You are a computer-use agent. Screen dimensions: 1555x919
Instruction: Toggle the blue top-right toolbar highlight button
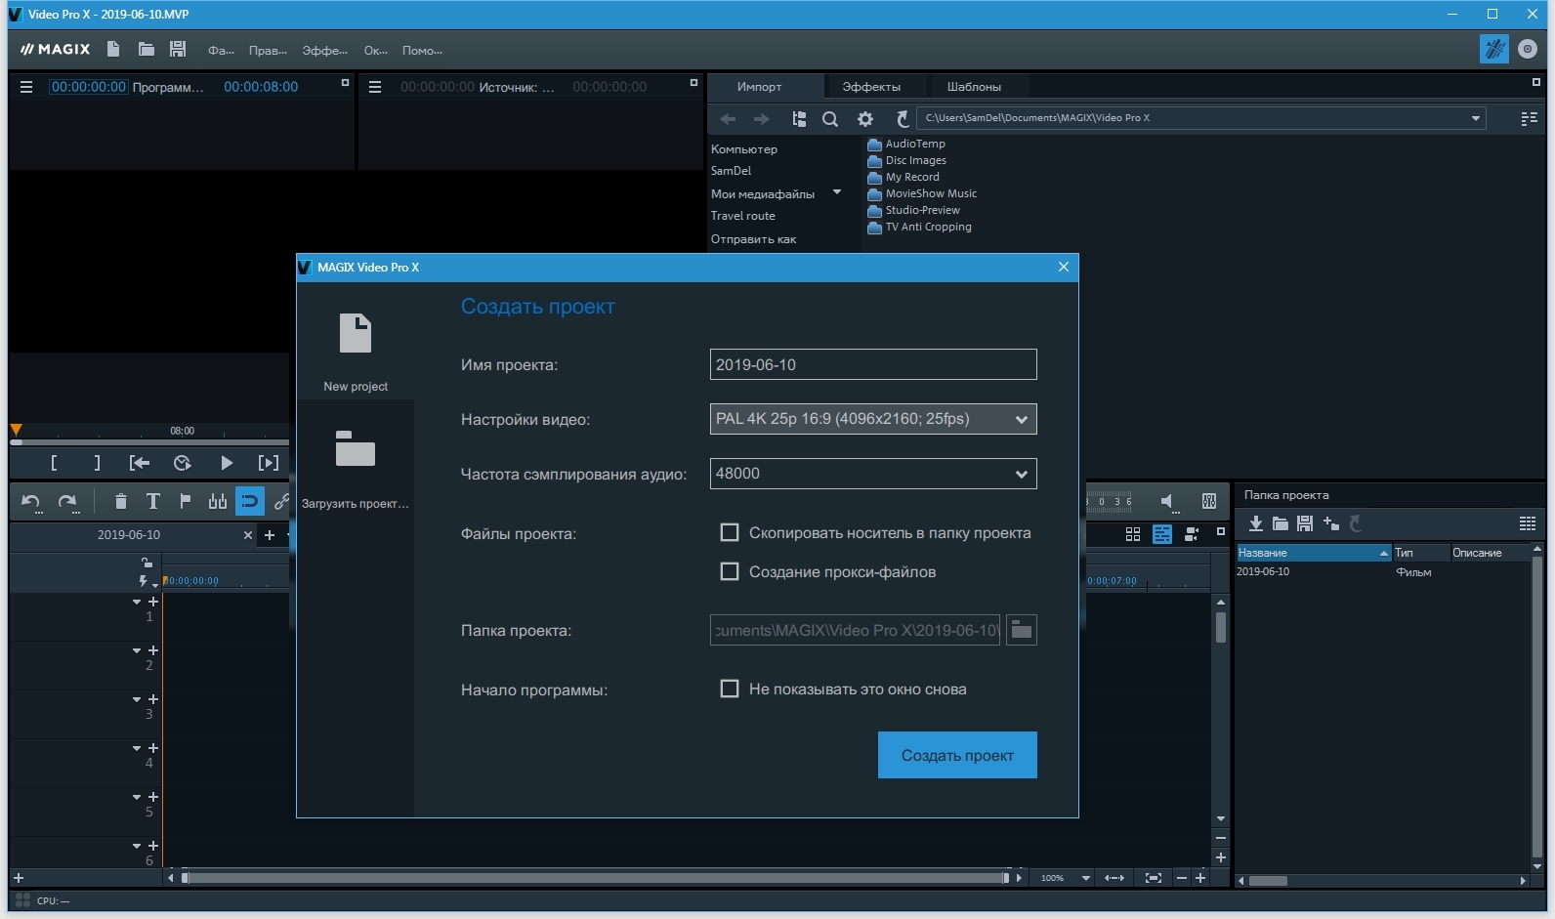pyautogui.click(x=1494, y=49)
